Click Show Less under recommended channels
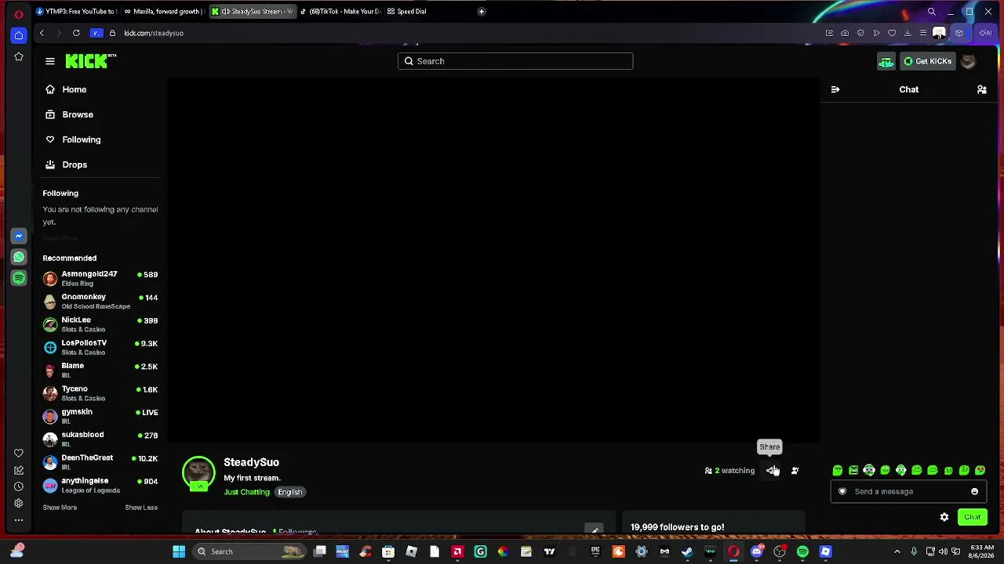The image size is (1004, 564). pos(141,508)
